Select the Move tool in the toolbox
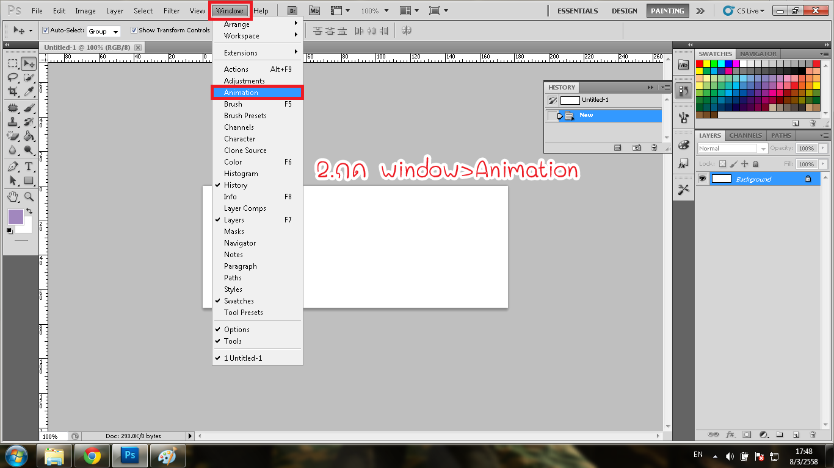 [x=29, y=63]
